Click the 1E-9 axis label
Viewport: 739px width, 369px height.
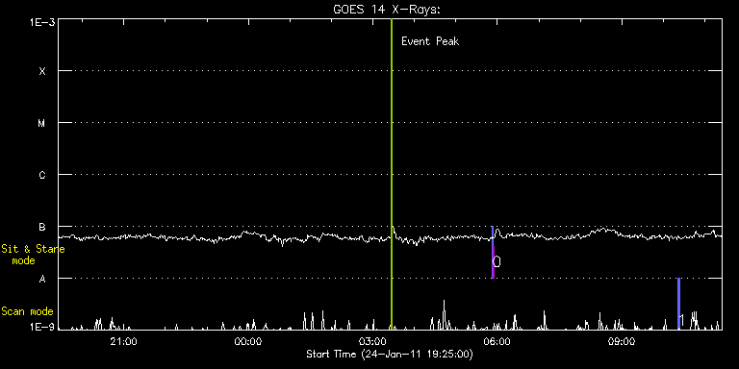tap(42, 326)
